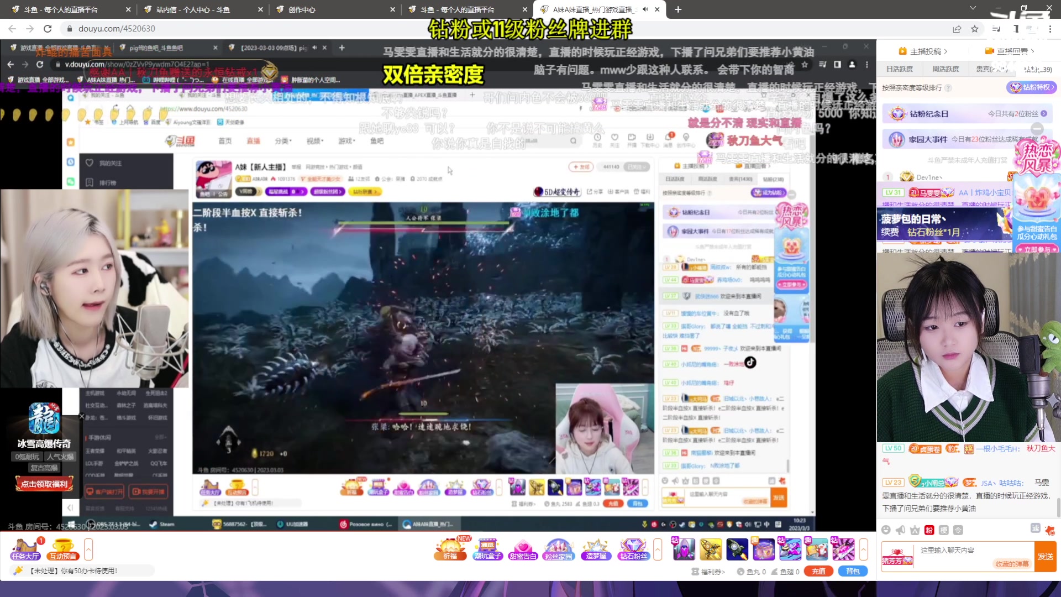Open a new browser tab with plus
This screenshot has width=1061, height=597.
pyautogui.click(x=678, y=9)
